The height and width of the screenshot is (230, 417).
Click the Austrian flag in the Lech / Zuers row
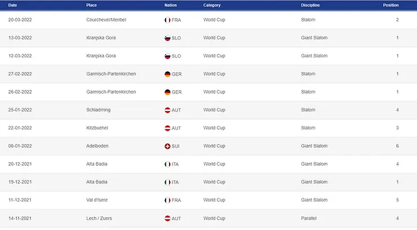pos(167,219)
